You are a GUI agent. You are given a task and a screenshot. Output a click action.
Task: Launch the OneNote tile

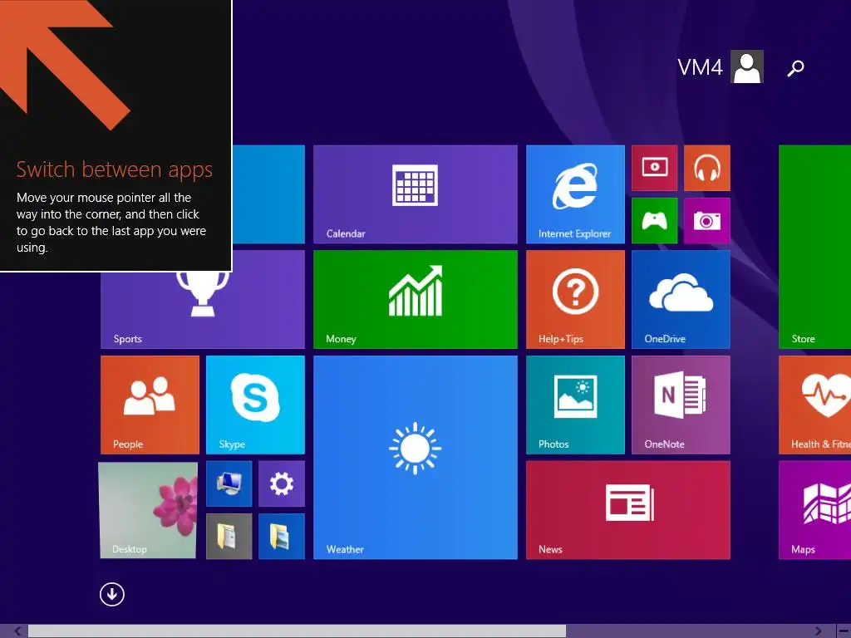tap(681, 405)
